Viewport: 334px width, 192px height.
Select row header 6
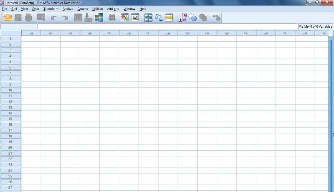pos(10,67)
